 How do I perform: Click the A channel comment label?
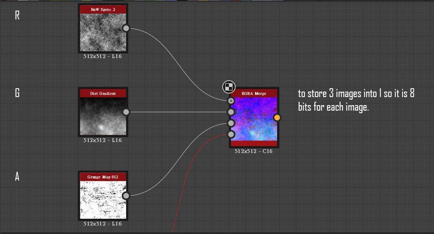17,176
